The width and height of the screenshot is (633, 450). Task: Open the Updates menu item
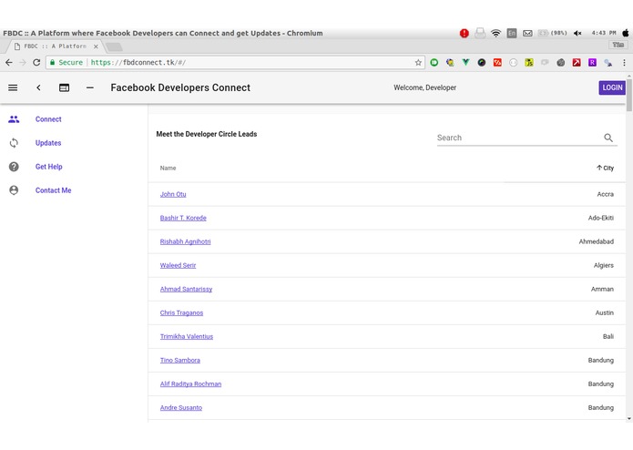click(48, 143)
